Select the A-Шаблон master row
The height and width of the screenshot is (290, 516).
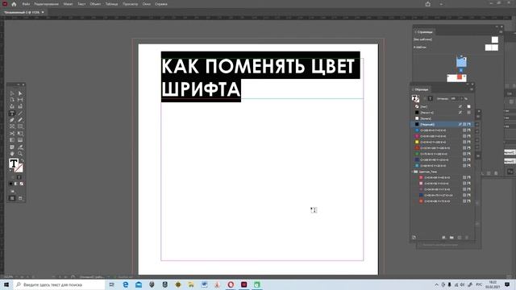(x=456, y=48)
